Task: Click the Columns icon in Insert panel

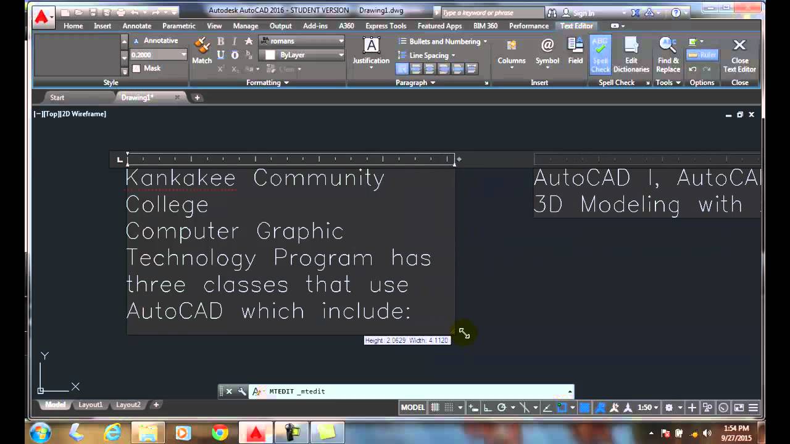Action: coord(511,51)
